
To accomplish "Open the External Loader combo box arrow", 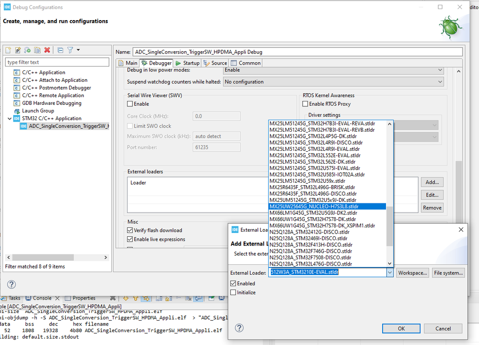I will 389,273.
